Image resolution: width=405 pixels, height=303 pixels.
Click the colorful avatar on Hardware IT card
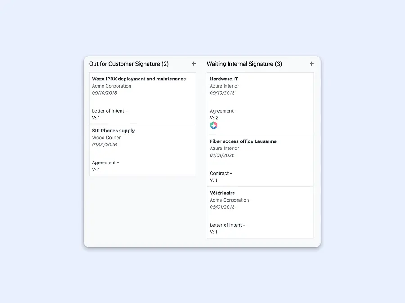214,126
